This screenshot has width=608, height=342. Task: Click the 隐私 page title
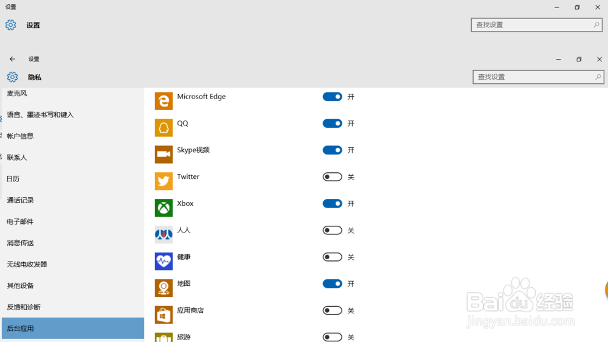(x=35, y=77)
